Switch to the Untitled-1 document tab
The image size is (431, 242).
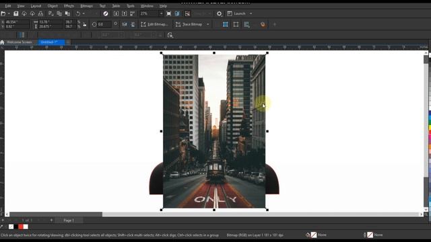tap(51, 42)
